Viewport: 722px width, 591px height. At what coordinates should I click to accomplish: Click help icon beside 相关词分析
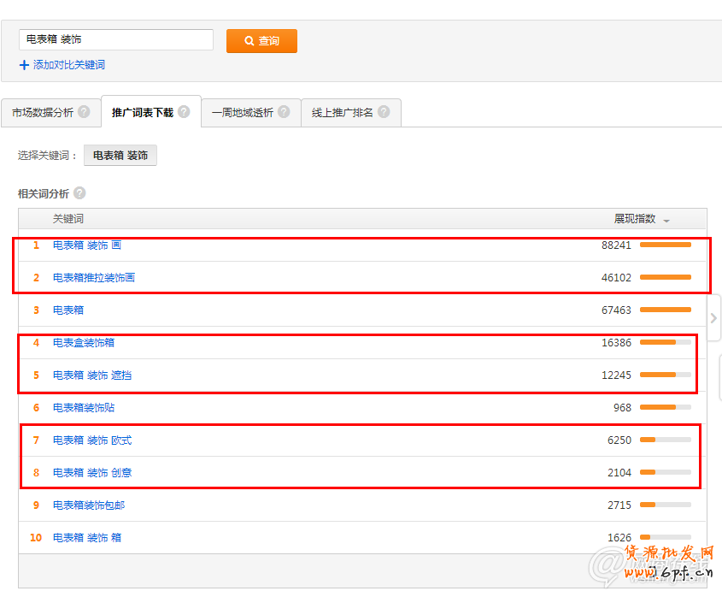[79, 193]
